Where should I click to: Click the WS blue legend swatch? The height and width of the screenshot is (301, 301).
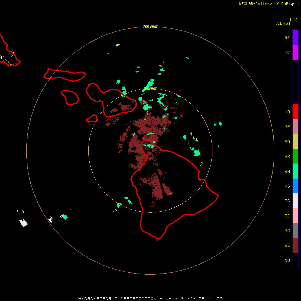295,186
